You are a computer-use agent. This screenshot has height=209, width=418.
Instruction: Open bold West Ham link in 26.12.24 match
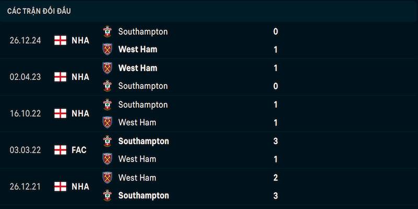tap(138, 49)
